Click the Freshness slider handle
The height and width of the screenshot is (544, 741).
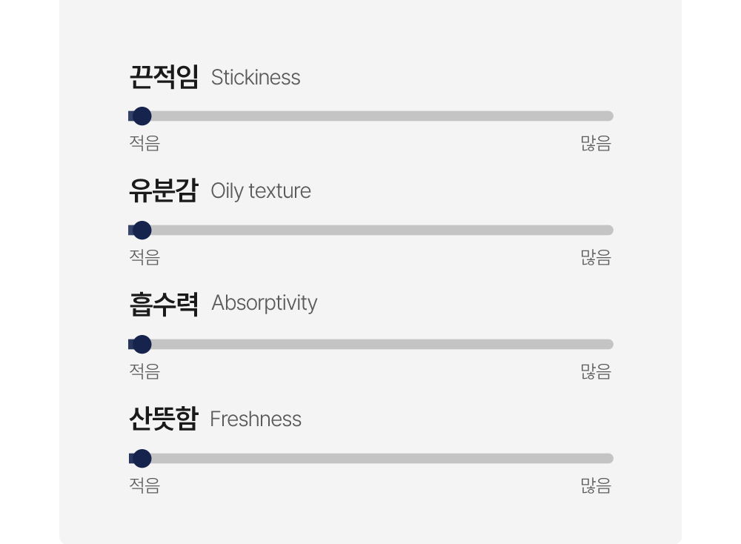coord(142,459)
